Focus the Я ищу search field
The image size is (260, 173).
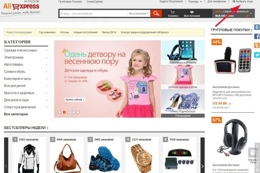tap(93, 13)
